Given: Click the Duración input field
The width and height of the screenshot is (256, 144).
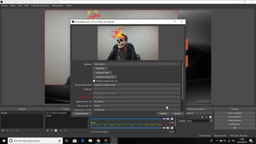Looking at the screenshot, I should [198, 121].
